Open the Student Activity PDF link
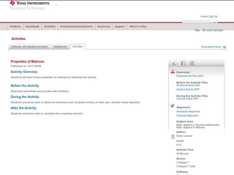Image resolution: width=234 pixels, height=175 pixels. pos(188,90)
